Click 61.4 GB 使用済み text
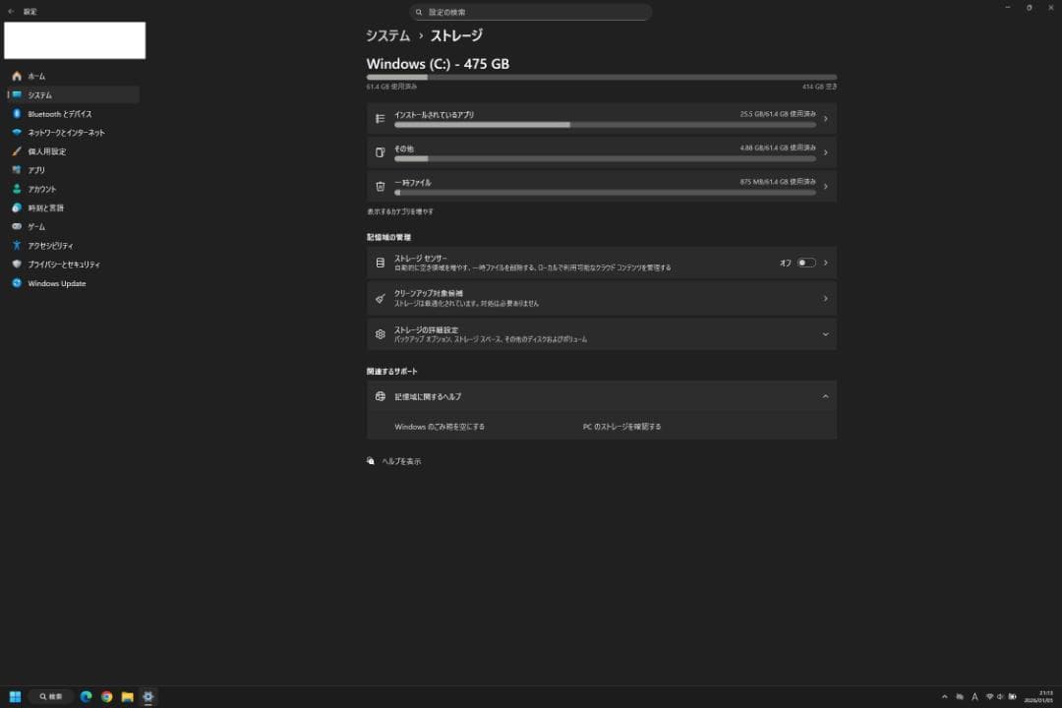The image size is (1062, 708). [x=391, y=87]
